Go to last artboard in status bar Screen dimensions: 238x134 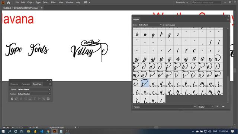pos(37,127)
